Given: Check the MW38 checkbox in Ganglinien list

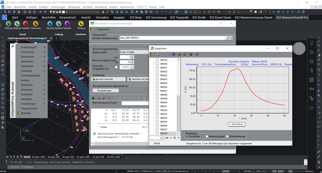Looking at the screenshot, I should pos(157,133).
